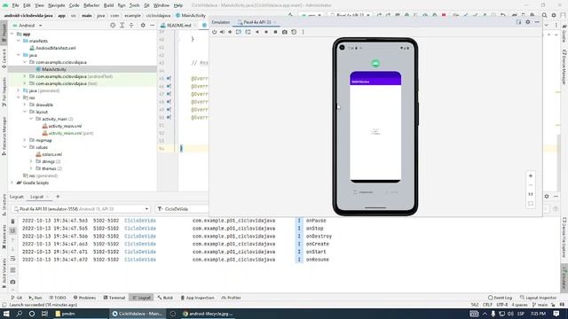Add a new Logcat tab with plus
The height and width of the screenshot is (319, 568).
click(x=58, y=197)
